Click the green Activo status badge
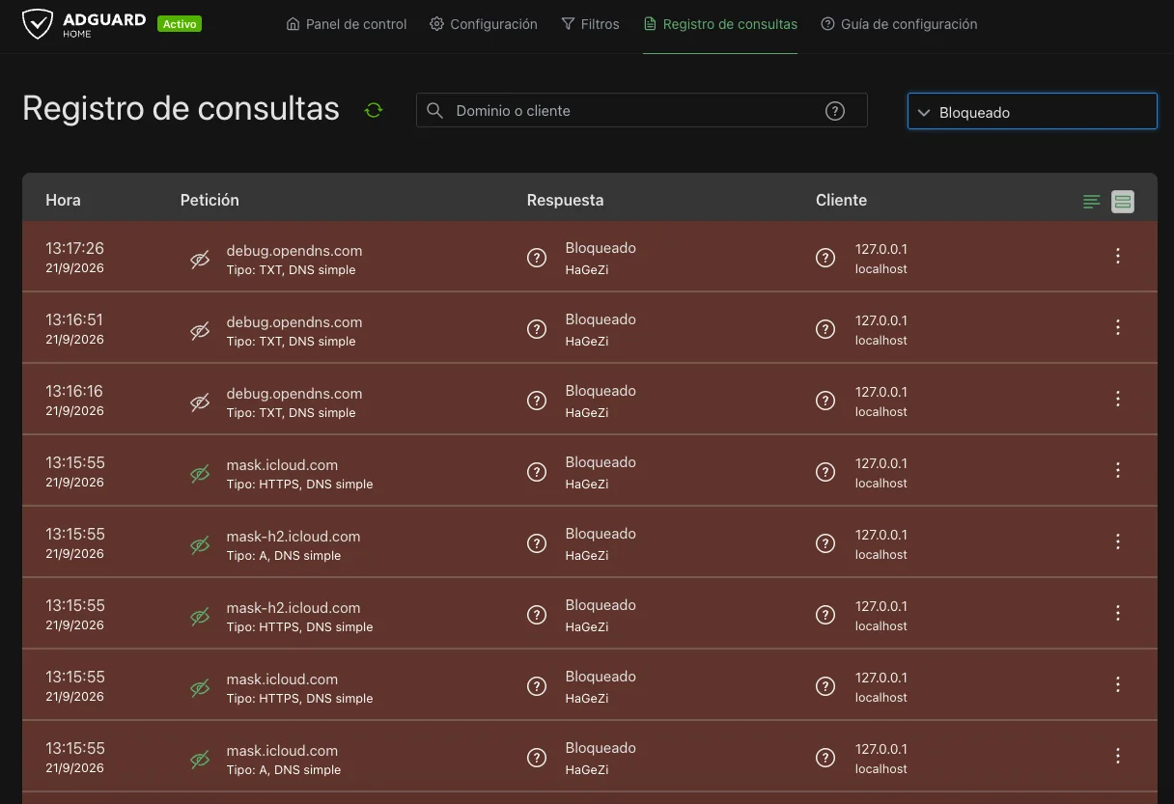 pyautogui.click(x=180, y=24)
